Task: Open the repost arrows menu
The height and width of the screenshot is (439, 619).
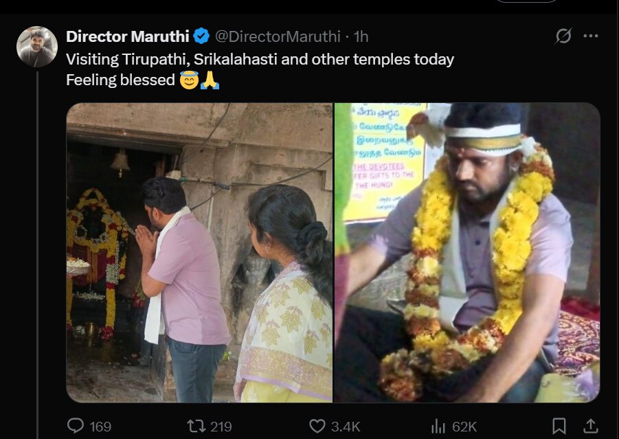Action: (x=196, y=426)
